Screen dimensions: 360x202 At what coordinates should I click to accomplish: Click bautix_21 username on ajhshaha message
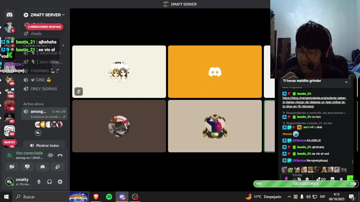coord(304,147)
